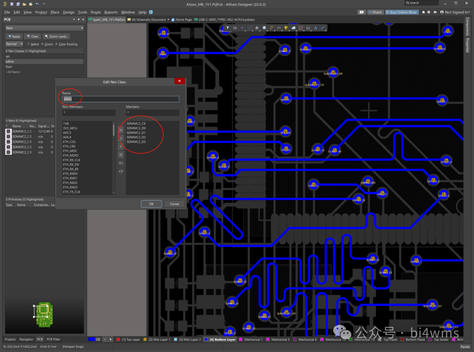The height and width of the screenshot is (352, 474).
Task: Click the Undo arrow icon
Action: tap(37, 4)
